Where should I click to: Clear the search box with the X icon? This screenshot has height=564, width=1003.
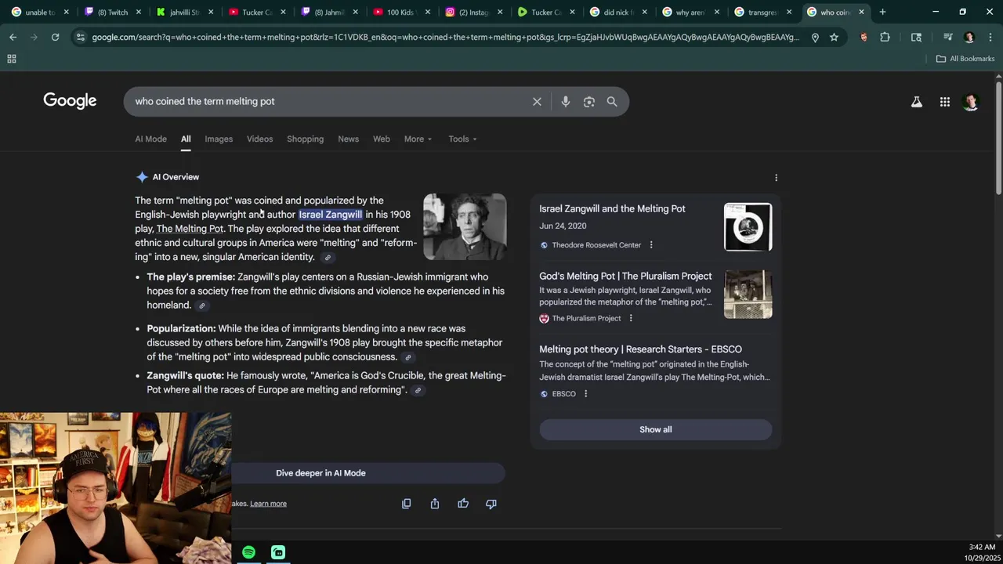tap(537, 102)
